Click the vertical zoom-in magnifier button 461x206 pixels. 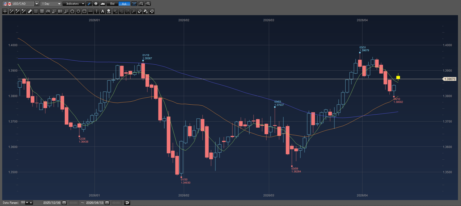click(x=148, y=4)
